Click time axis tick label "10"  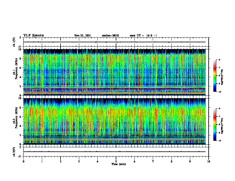[209, 161]
